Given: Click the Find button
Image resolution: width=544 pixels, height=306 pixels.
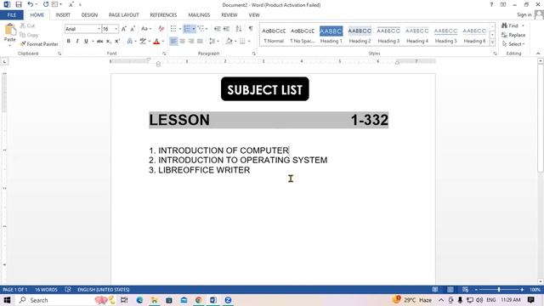Looking at the screenshot, I should [510, 25].
